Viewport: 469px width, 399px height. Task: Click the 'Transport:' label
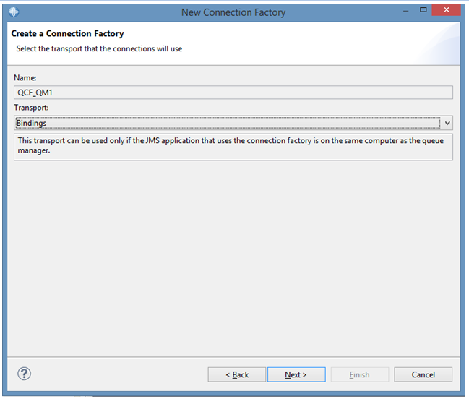(31, 108)
